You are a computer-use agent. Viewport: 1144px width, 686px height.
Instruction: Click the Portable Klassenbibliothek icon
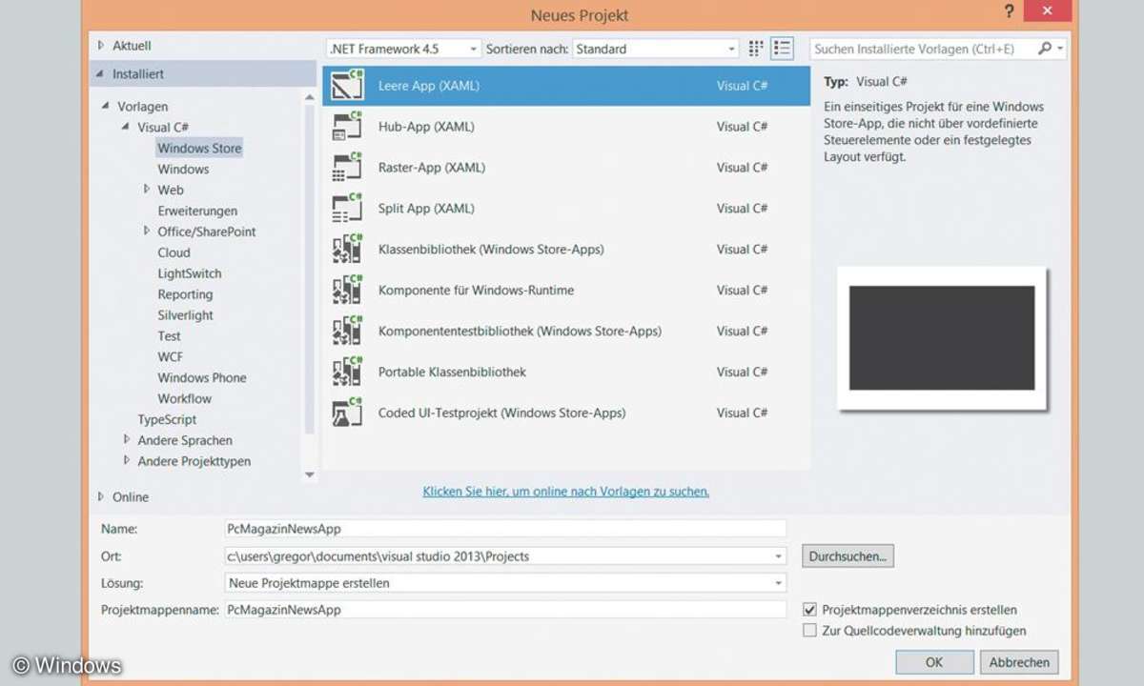tap(347, 372)
